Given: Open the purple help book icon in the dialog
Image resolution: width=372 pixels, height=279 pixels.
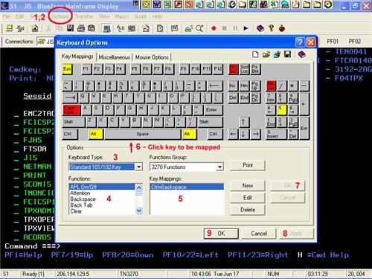Looking at the screenshot, I should (x=301, y=54).
